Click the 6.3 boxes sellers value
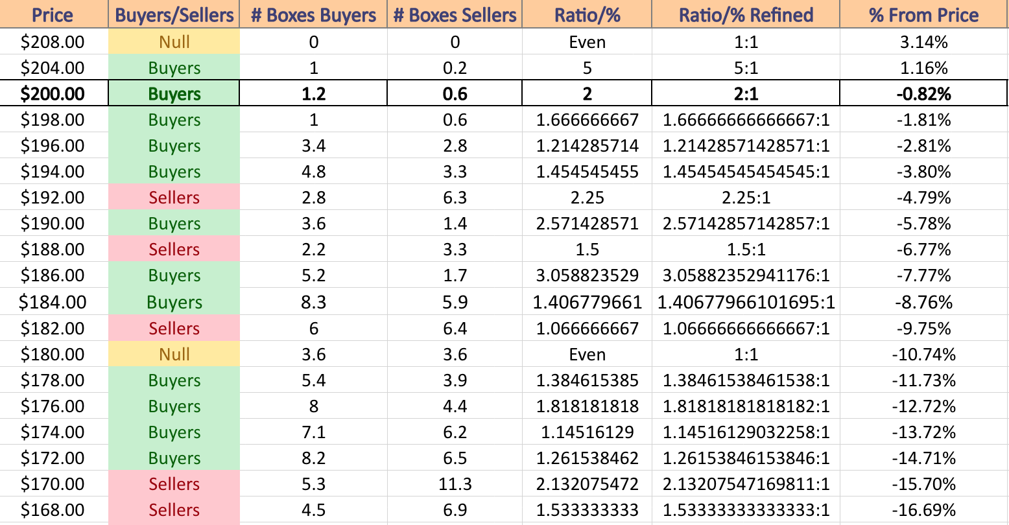Screen dimensions: 1009x525 455,198
